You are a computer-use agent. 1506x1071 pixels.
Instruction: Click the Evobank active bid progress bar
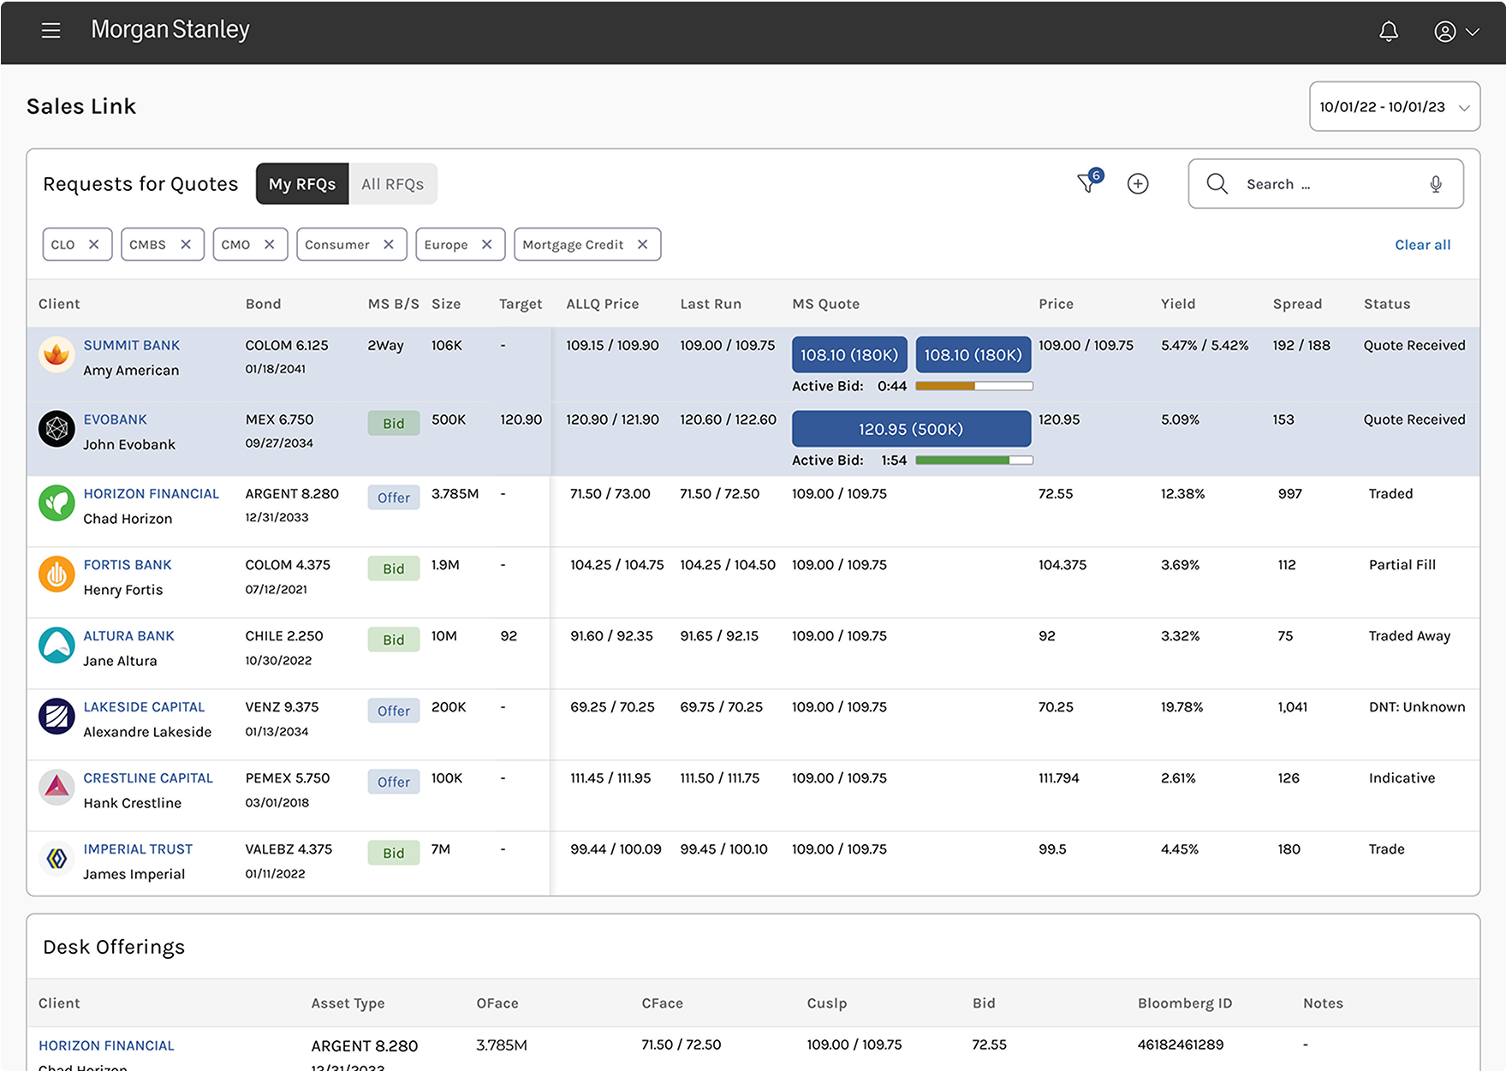point(973,461)
